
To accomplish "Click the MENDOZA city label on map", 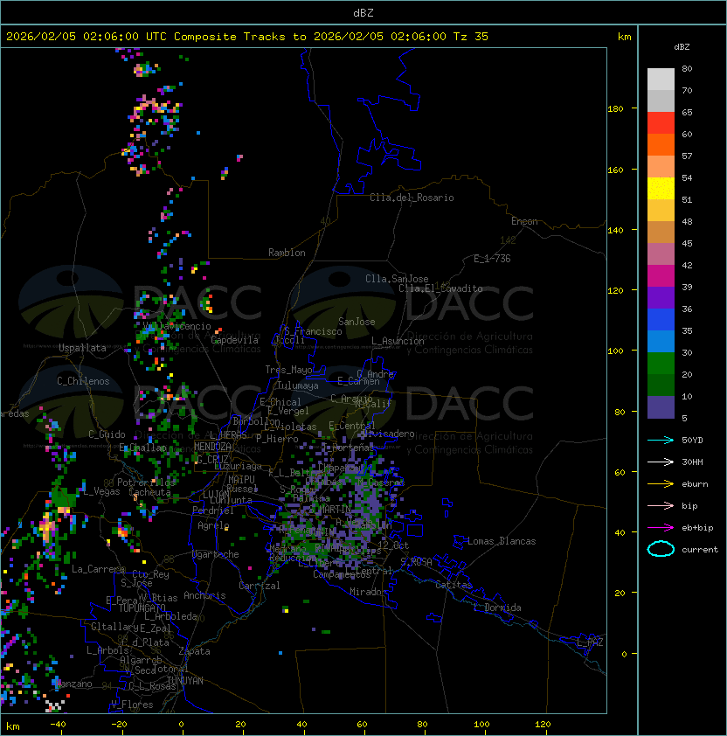I will tap(213, 447).
